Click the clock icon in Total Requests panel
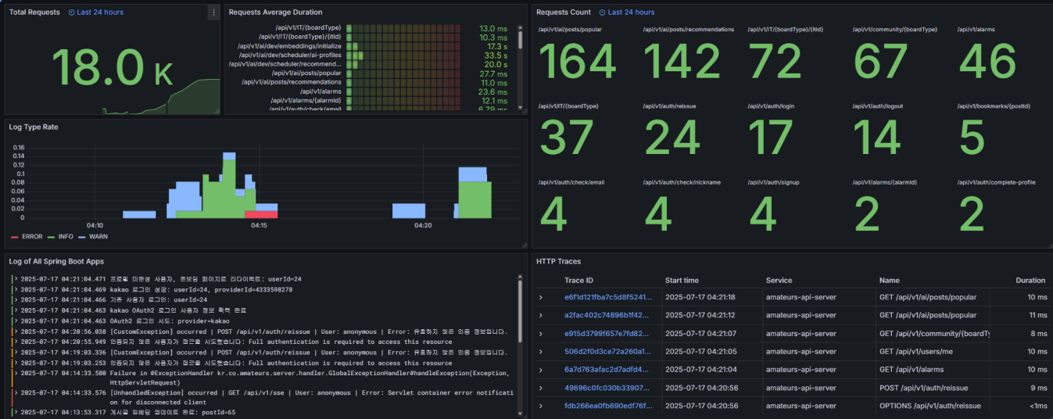 coord(72,13)
